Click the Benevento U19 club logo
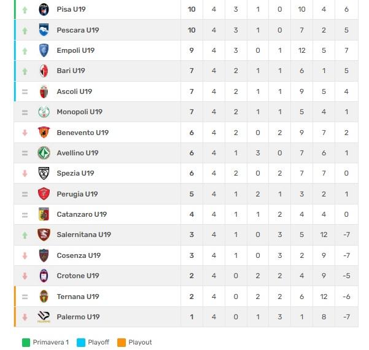 click(44, 133)
